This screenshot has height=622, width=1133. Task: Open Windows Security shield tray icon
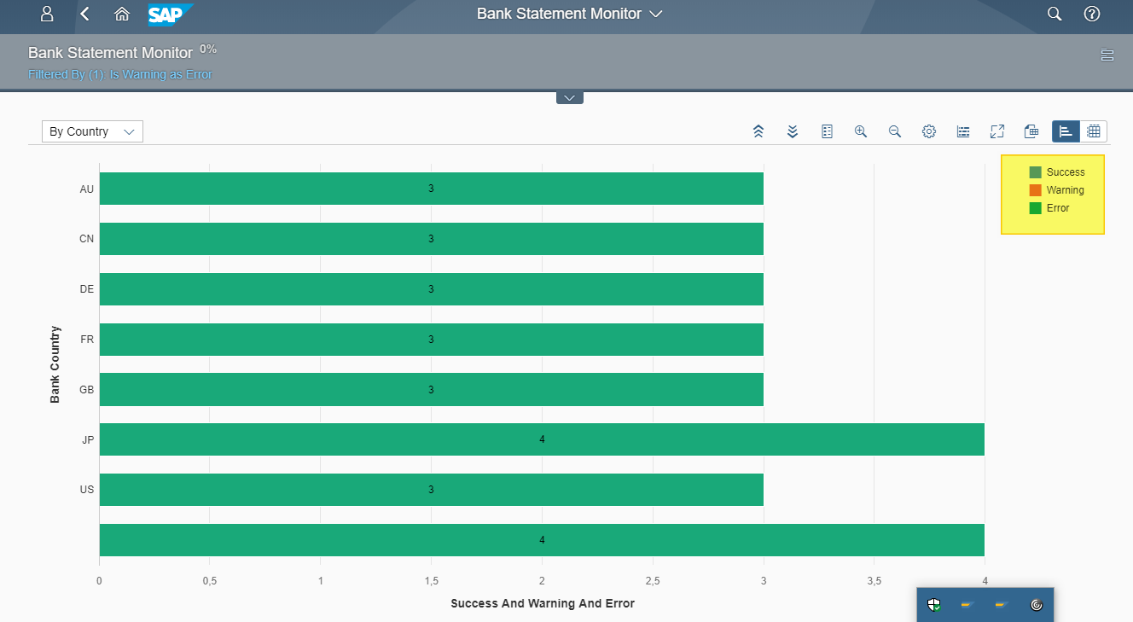click(x=934, y=605)
